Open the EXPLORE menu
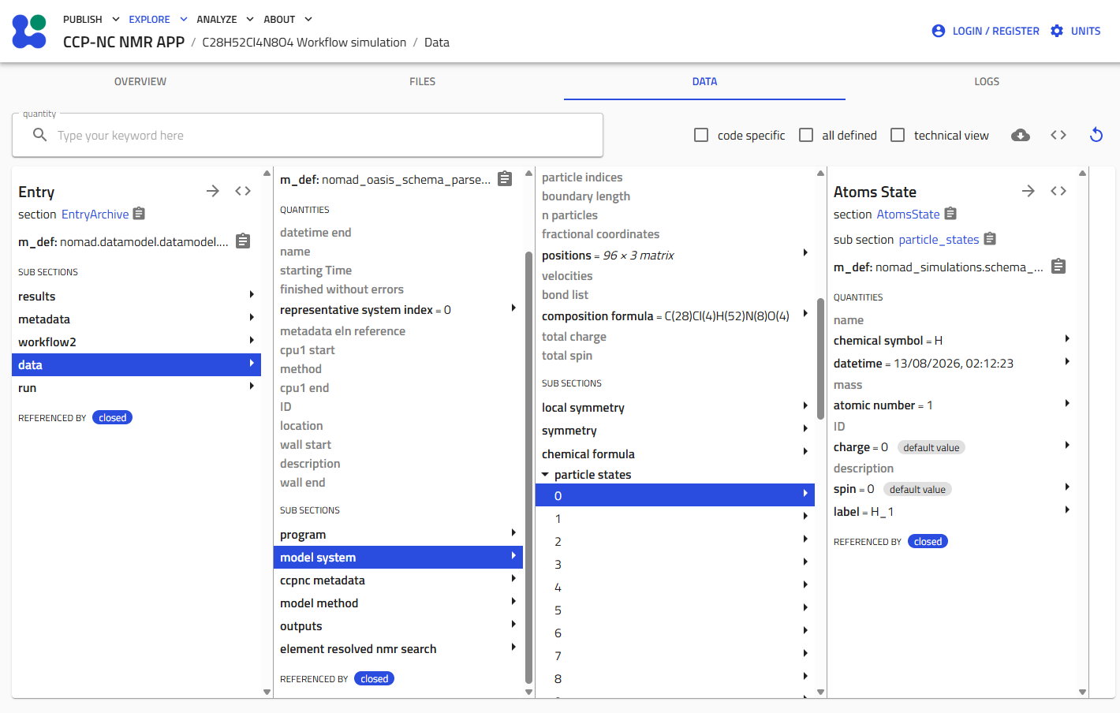 158,19
